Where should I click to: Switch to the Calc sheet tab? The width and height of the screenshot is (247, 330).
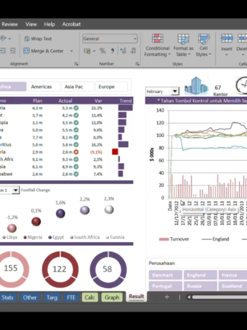click(x=90, y=298)
